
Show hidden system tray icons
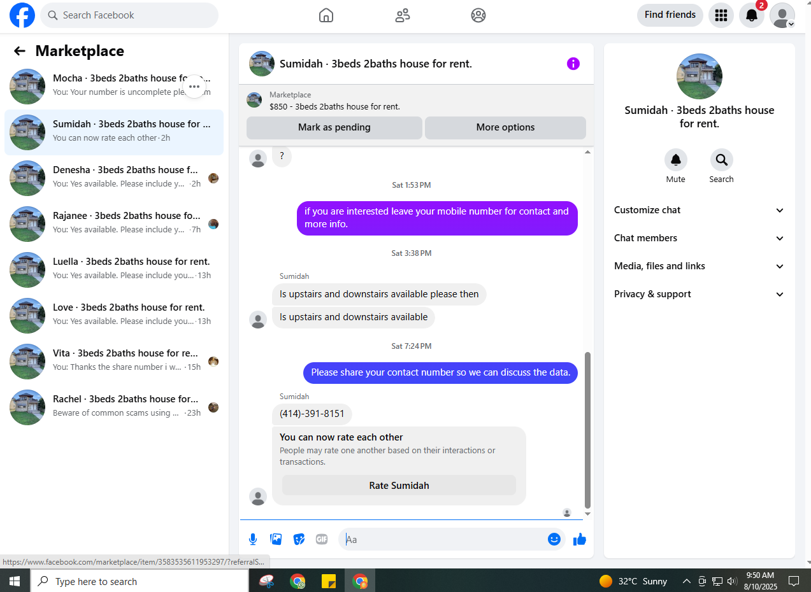pos(686,581)
